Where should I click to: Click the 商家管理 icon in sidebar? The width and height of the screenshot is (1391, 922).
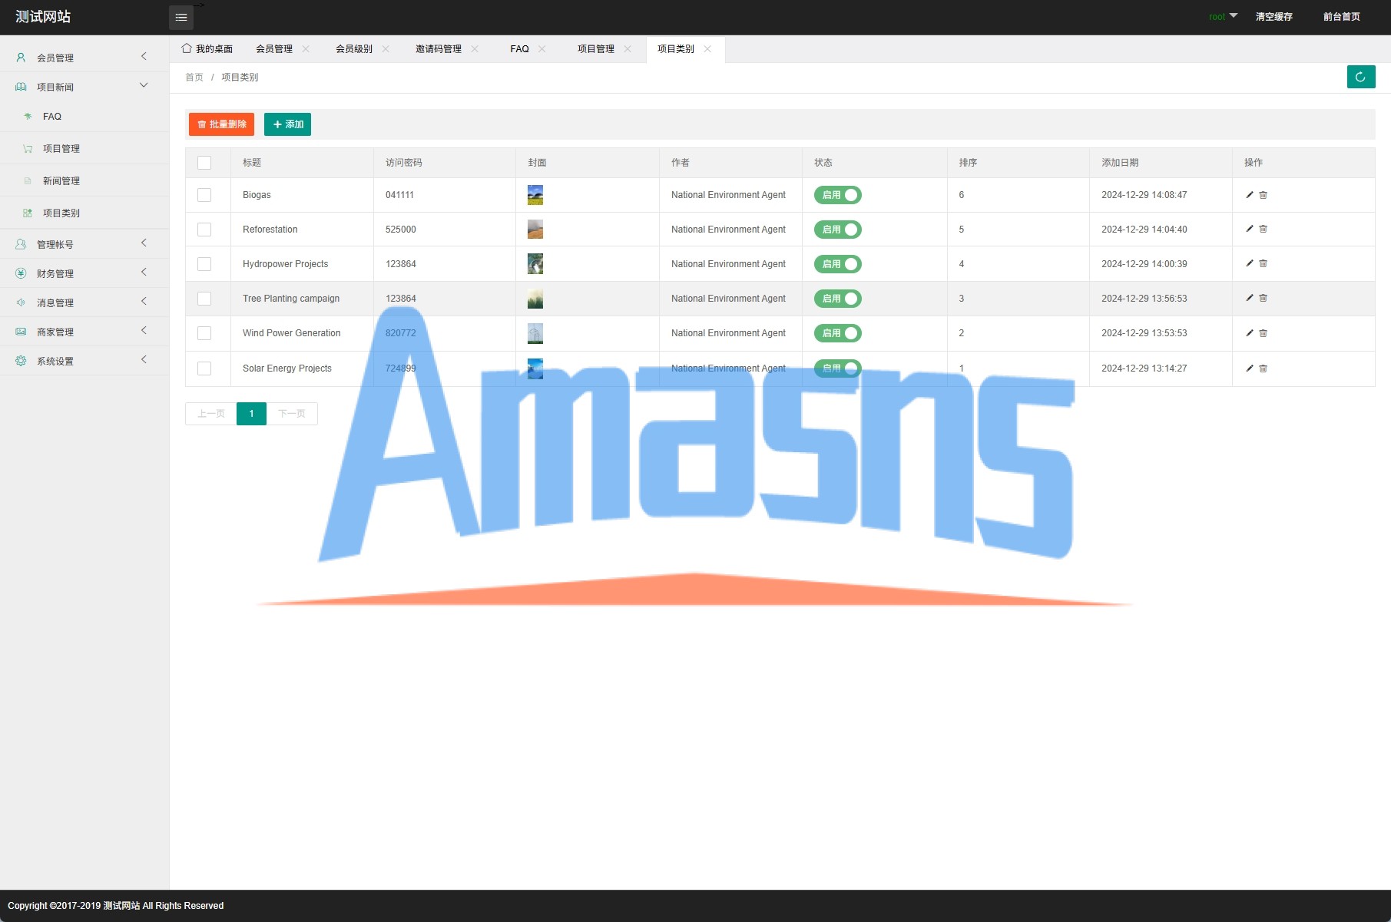click(x=21, y=332)
